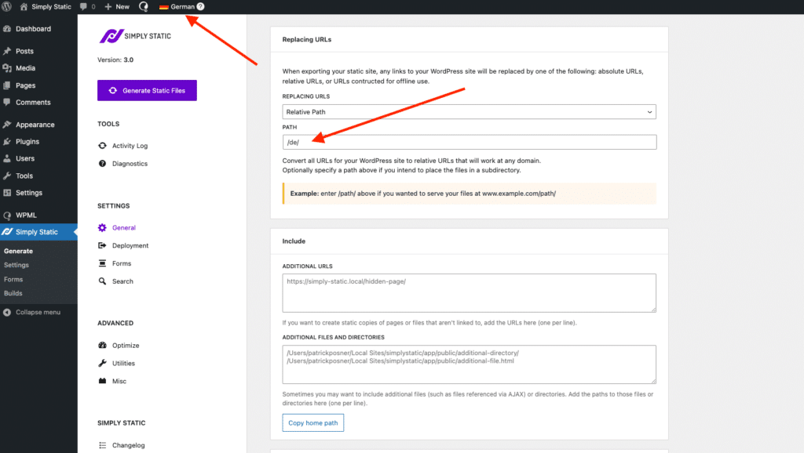Click the New label in admin bar
804x453 pixels.
point(122,6)
